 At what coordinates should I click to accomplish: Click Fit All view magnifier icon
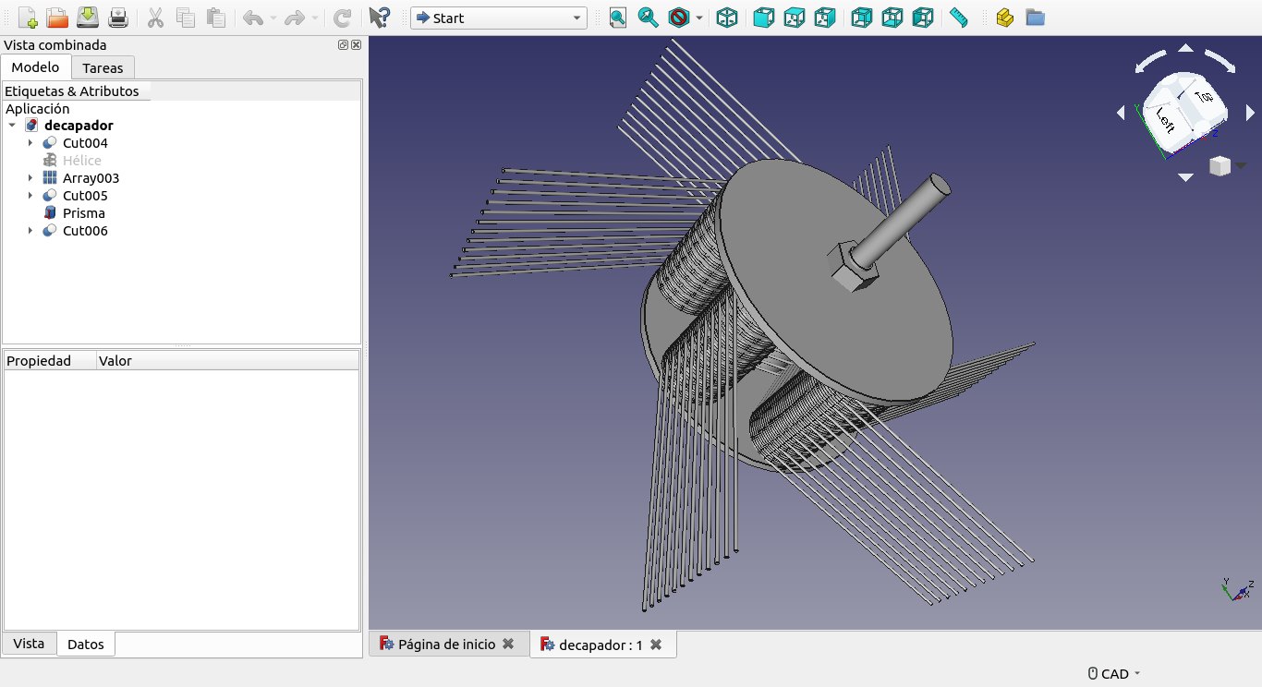coord(617,18)
